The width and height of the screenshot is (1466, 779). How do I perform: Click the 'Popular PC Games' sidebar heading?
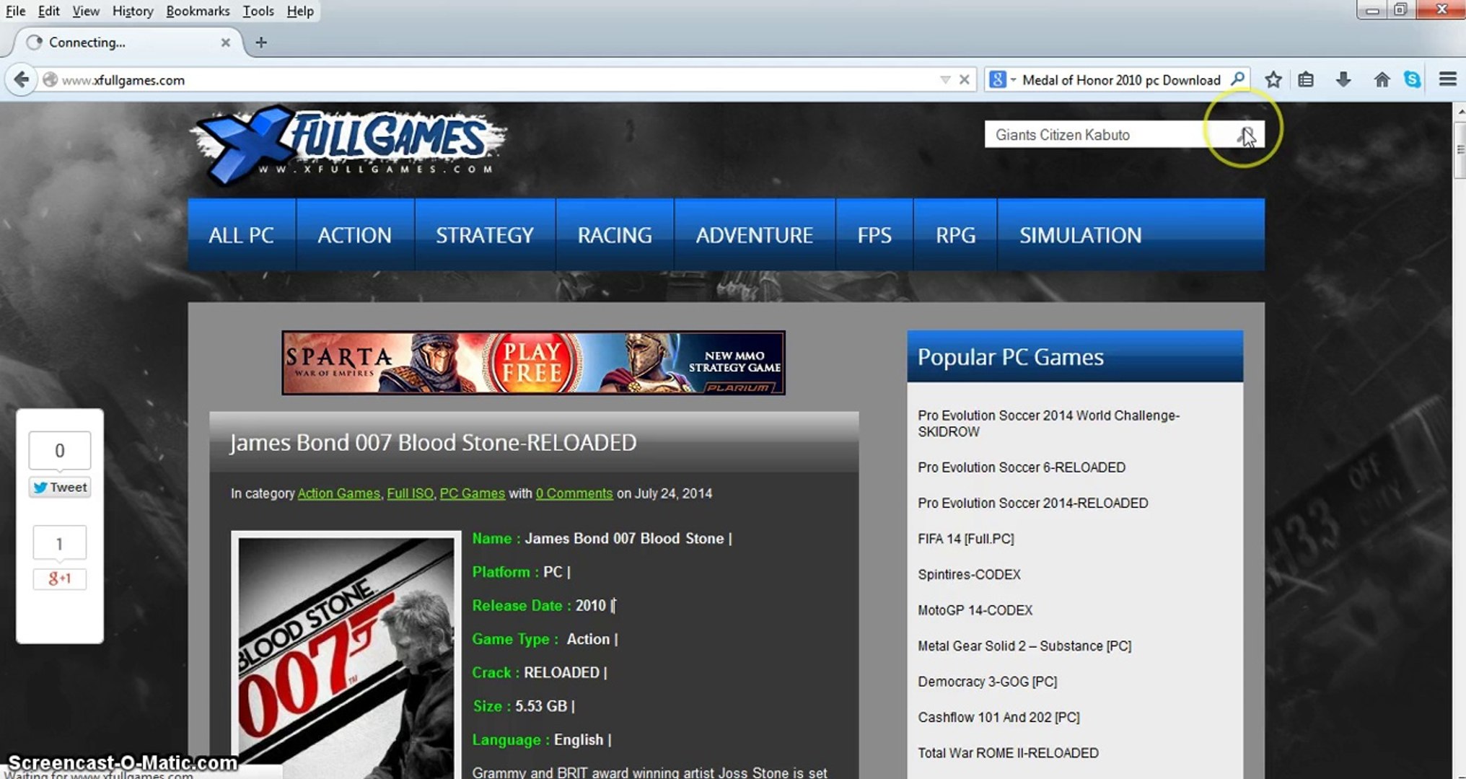pos(1011,357)
